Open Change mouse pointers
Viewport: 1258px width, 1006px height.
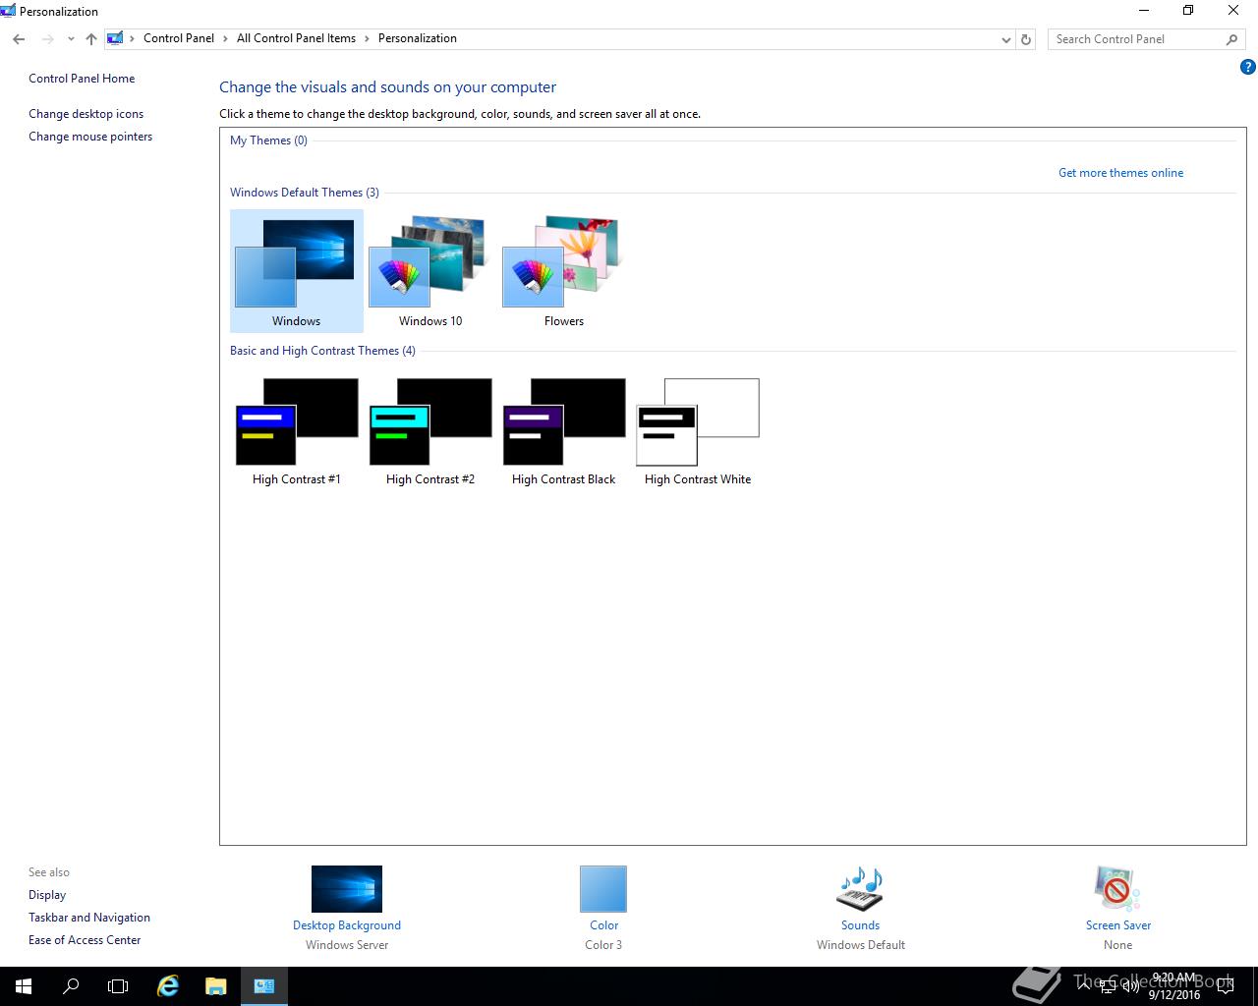[90, 137]
